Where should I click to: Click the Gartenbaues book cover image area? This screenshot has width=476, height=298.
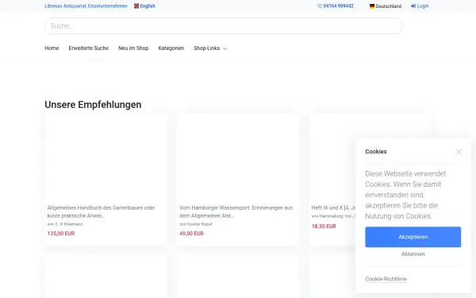click(x=106, y=158)
